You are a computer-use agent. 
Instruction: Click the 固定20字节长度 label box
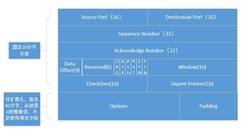(24, 51)
